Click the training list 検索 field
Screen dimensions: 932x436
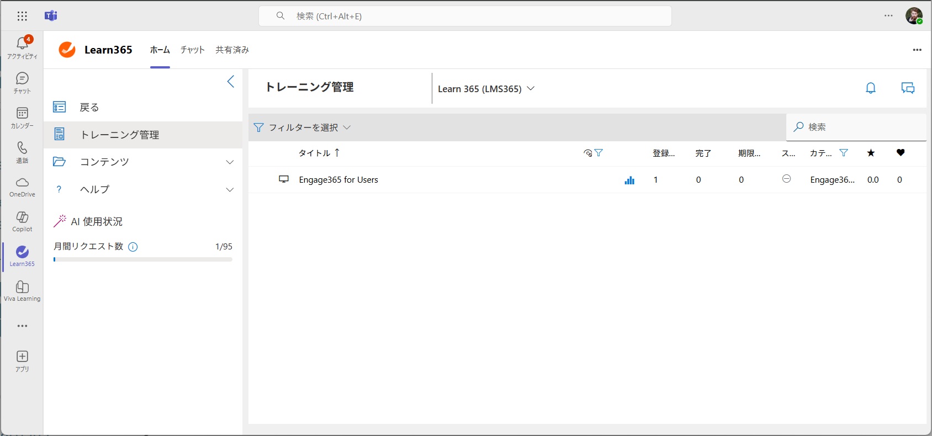coord(856,127)
